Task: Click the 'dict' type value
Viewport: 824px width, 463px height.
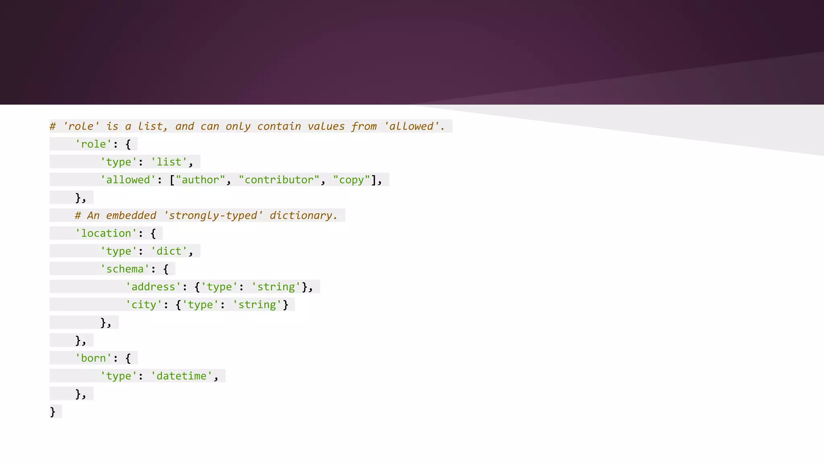Action: [169, 251]
